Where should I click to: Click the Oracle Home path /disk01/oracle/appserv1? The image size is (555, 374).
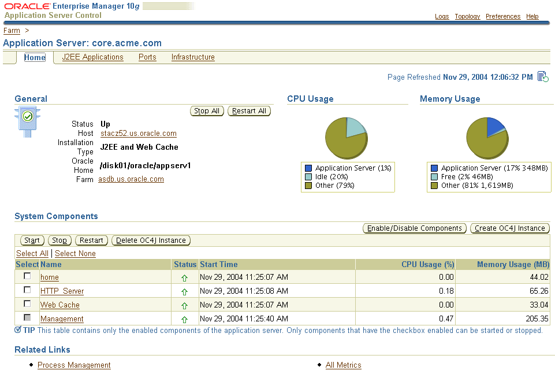(146, 165)
